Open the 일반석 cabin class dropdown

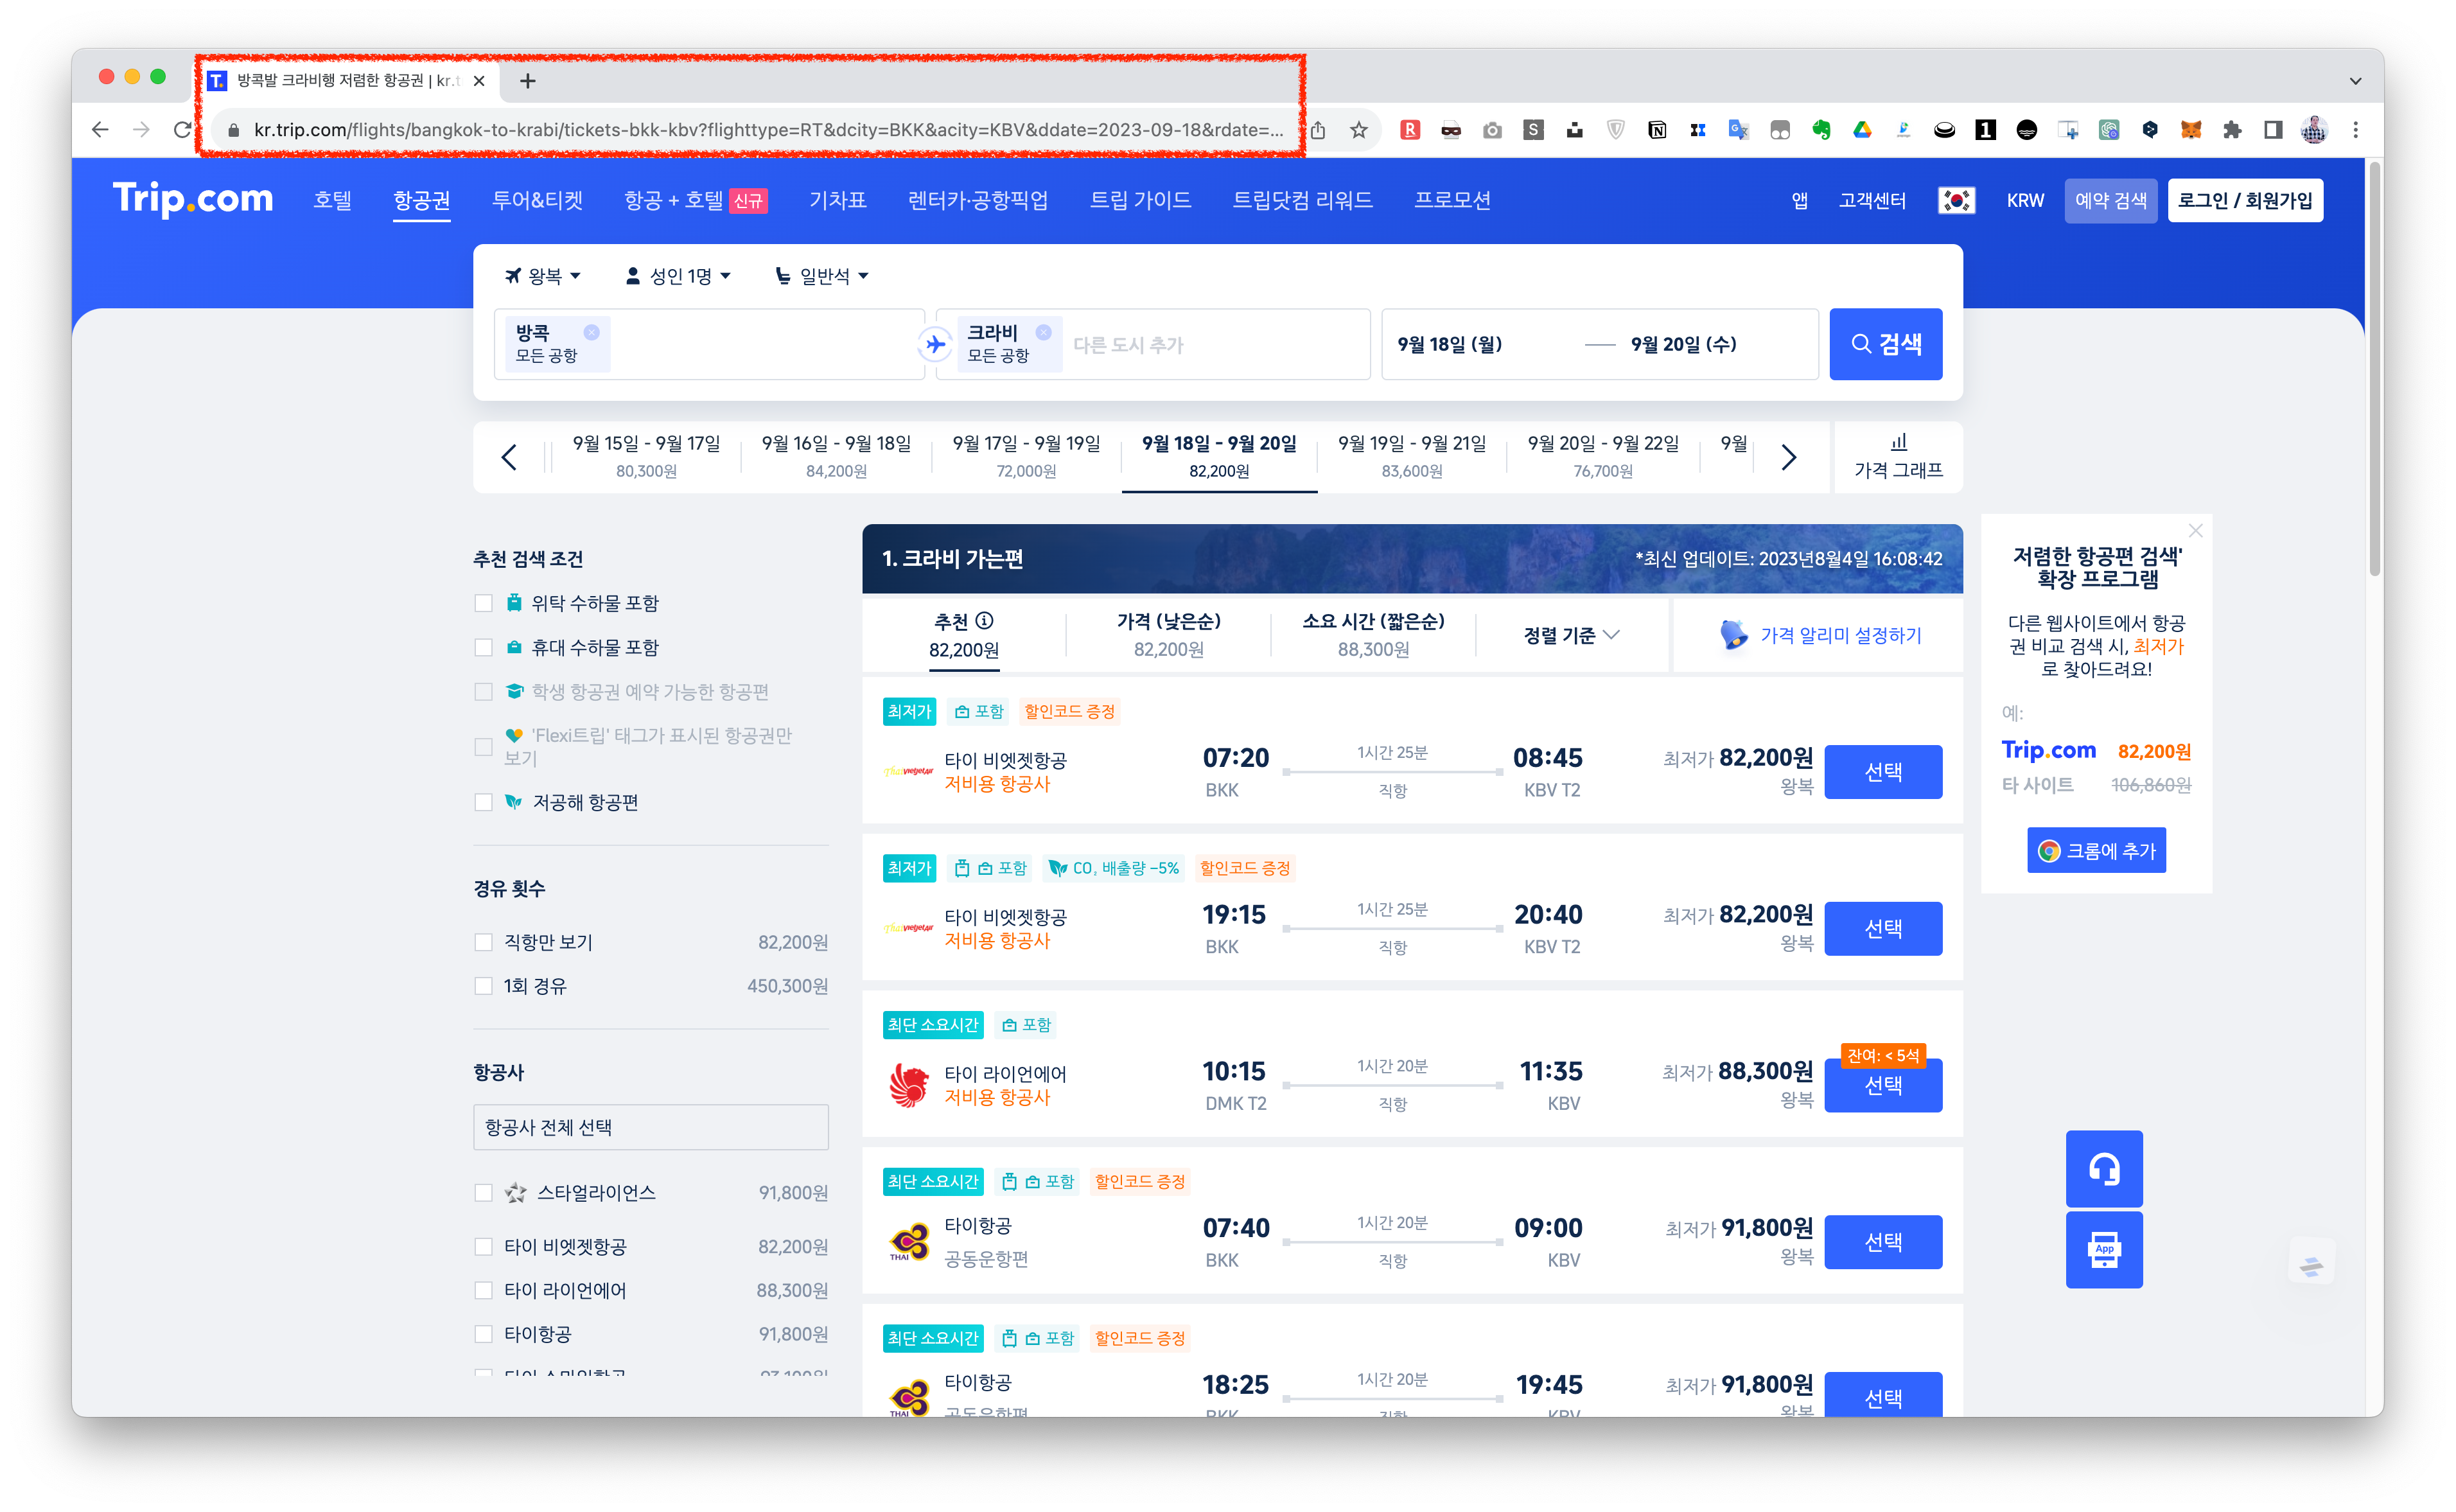823,276
